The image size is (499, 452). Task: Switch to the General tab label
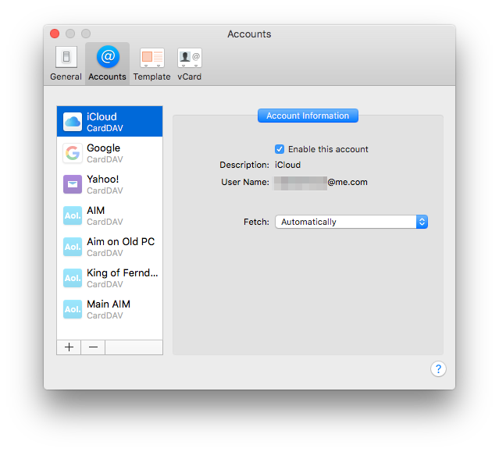coord(66,77)
